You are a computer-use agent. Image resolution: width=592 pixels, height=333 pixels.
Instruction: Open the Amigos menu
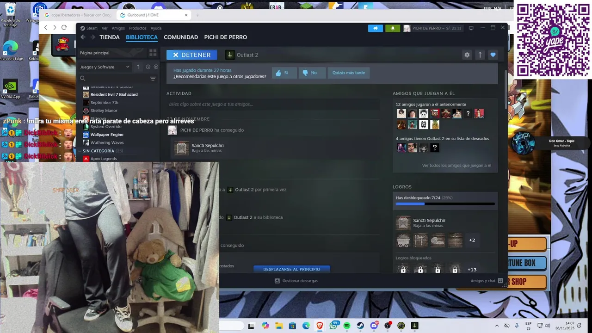pyautogui.click(x=118, y=28)
